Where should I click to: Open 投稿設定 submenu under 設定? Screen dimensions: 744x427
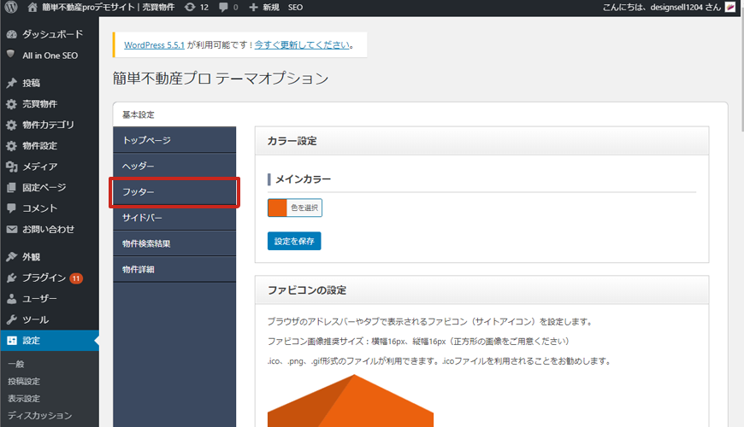[x=23, y=381]
